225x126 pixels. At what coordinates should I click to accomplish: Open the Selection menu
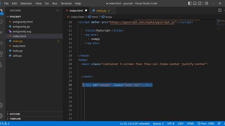coord(26,3)
